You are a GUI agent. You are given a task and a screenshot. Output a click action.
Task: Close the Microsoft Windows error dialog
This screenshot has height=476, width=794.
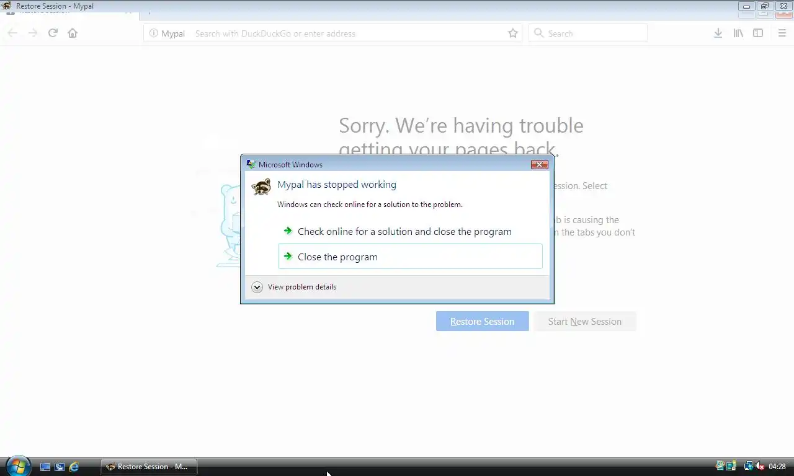(539, 164)
